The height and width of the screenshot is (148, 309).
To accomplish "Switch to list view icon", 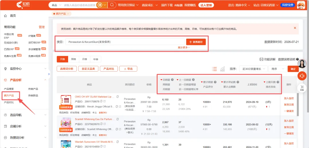I will [214, 69].
